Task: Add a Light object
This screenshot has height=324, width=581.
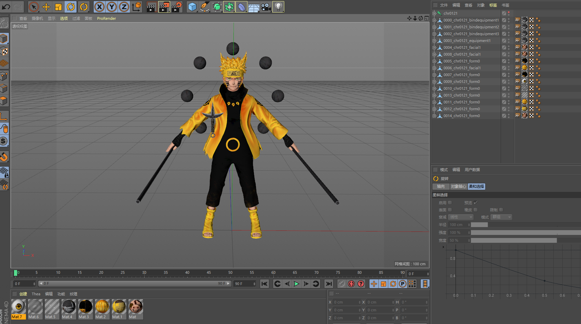Action: point(278,7)
